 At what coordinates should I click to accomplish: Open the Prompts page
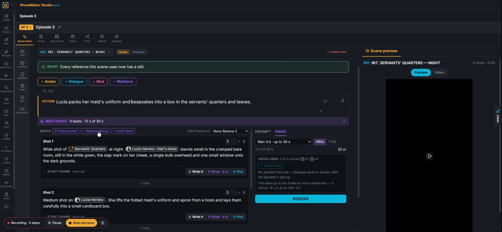coord(6,53)
